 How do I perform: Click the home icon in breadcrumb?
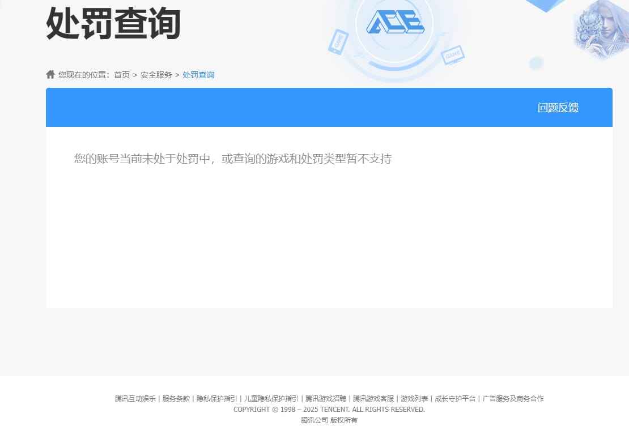[50, 74]
